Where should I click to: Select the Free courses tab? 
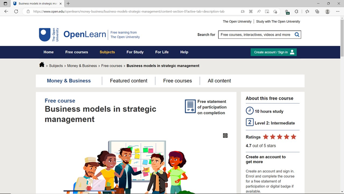point(177,81)
